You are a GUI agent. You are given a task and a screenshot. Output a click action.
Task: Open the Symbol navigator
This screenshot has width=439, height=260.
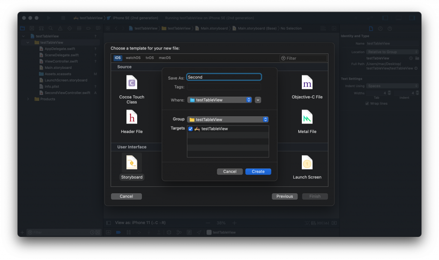41,28
